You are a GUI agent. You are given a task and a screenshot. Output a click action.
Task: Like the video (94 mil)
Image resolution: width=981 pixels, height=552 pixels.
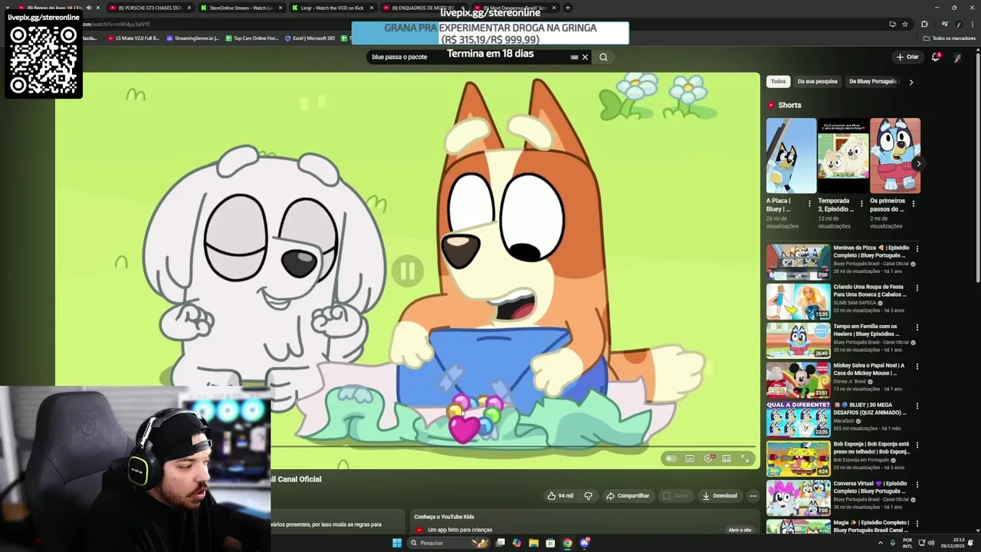click(x=560, y=496)
